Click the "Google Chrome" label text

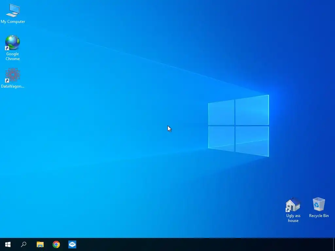[13, 56]
